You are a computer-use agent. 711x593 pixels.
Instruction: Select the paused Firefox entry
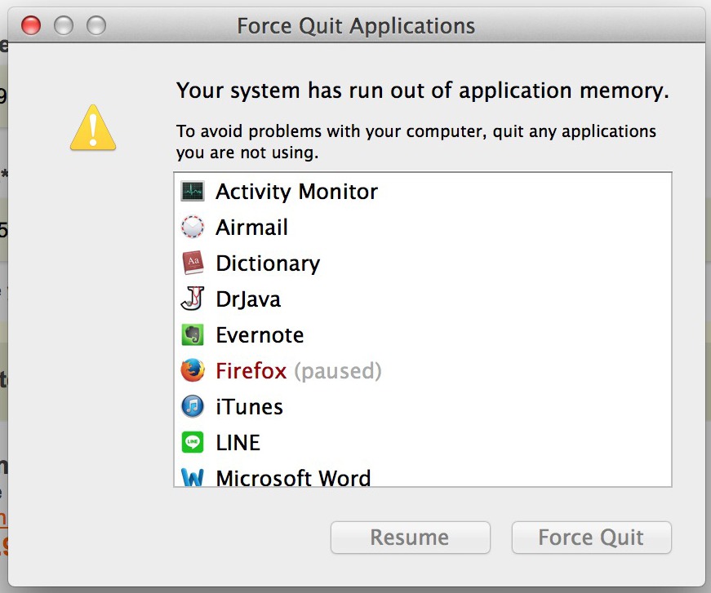point(299,370)
